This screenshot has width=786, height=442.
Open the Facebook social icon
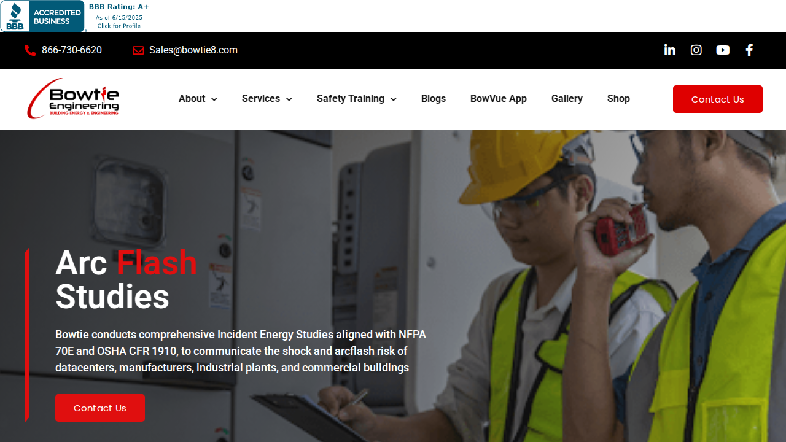pyautogui.click(x=749, y=50)
